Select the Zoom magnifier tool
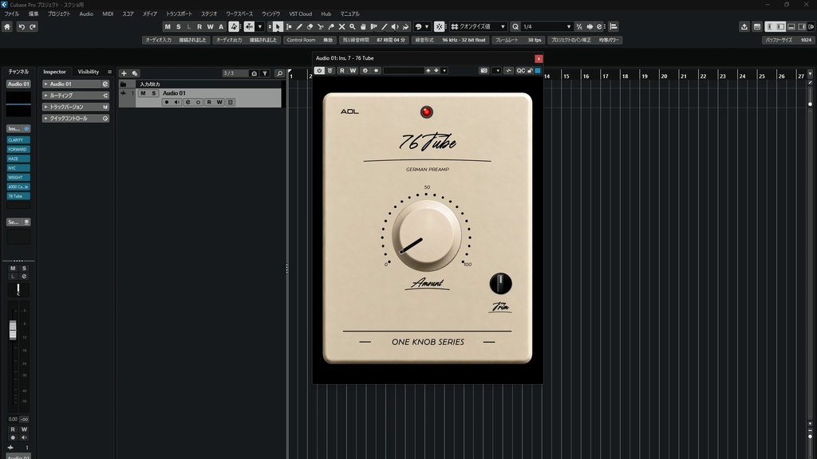817x459 pixels. point(352,26)
